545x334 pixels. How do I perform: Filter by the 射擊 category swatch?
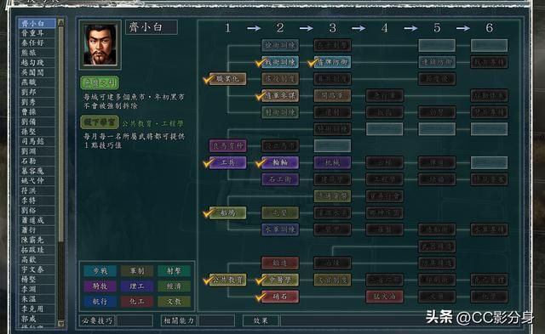tap(174, 271)
